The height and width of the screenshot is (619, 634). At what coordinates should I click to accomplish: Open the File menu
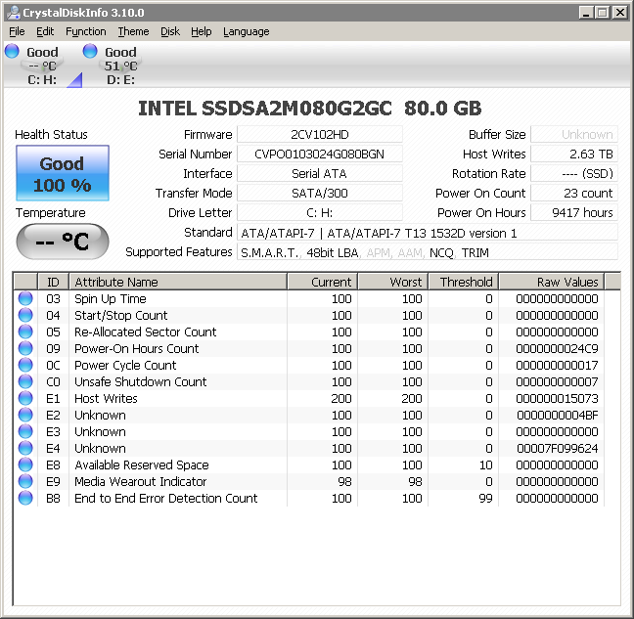17,31
